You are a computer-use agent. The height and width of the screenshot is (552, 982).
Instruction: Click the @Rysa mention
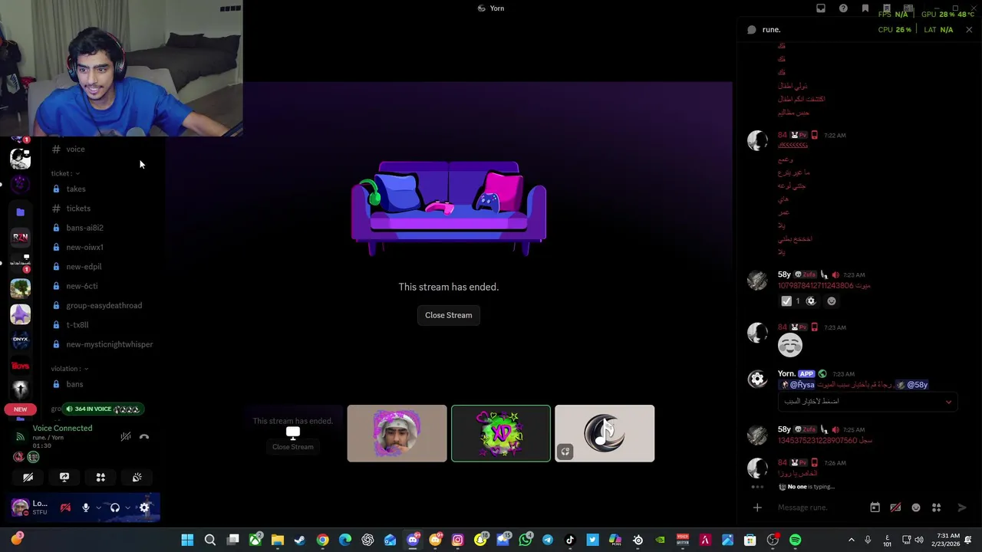coord(798,385)
